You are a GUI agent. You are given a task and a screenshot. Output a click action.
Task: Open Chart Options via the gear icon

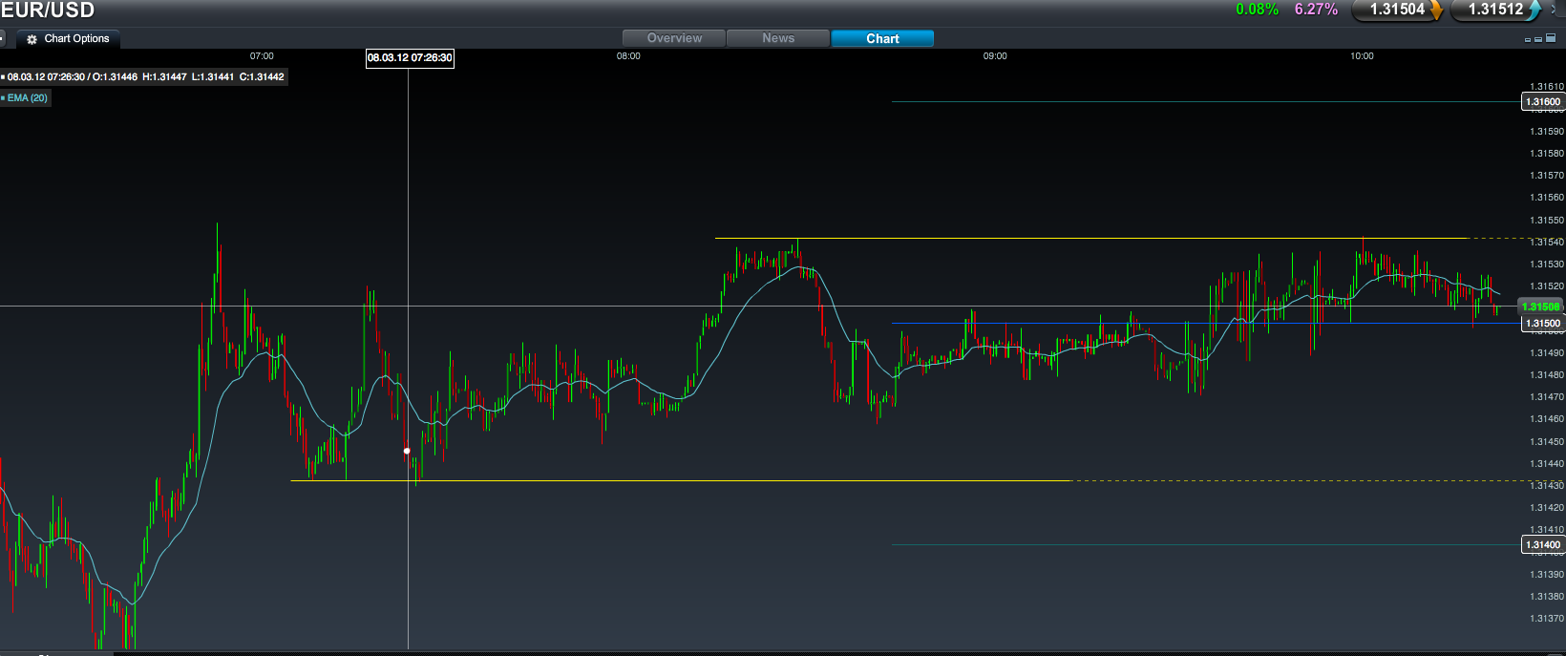(32, 39)
